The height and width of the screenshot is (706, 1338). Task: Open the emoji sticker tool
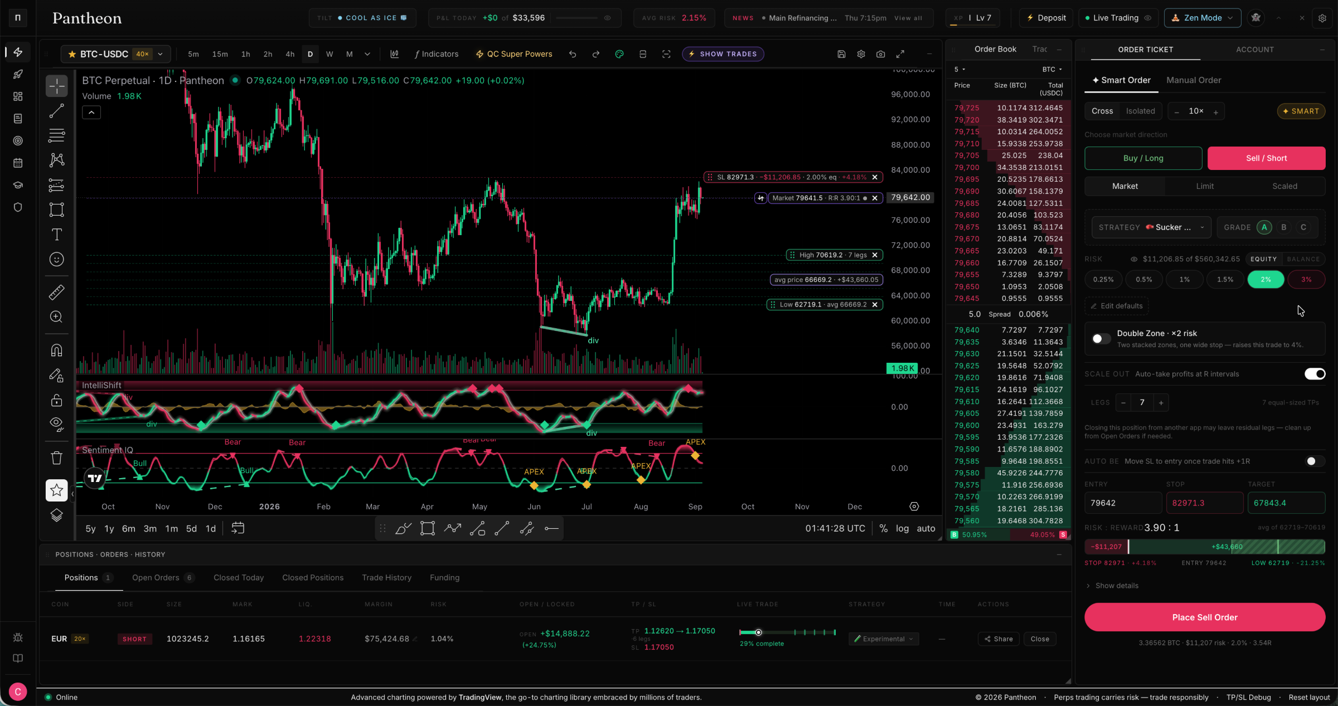click(x=56, y=259)
